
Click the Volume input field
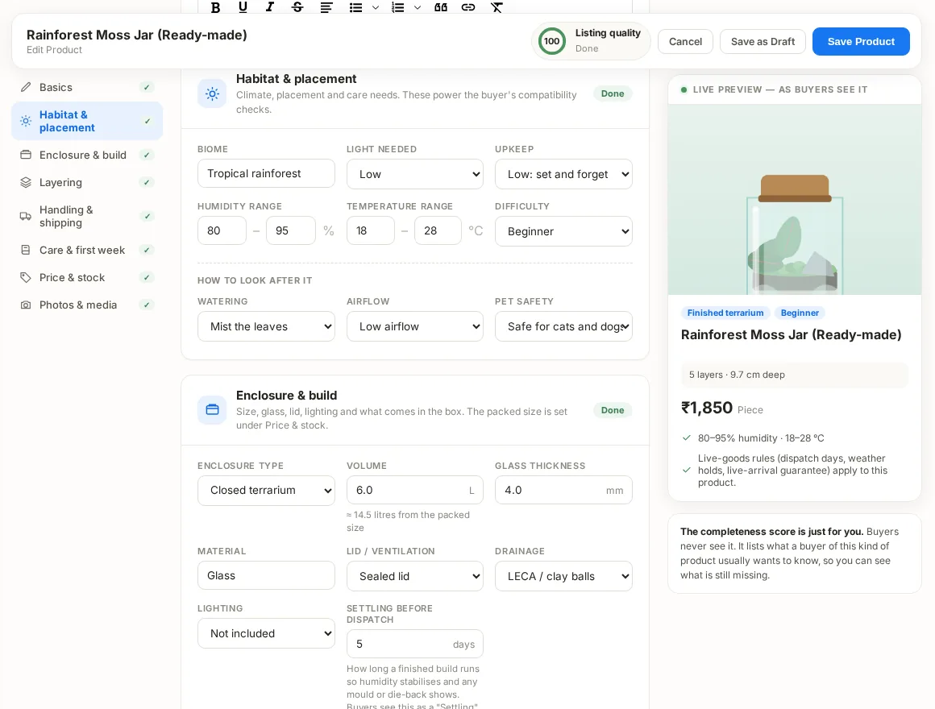pyautogui.click(x=415, y=490)
